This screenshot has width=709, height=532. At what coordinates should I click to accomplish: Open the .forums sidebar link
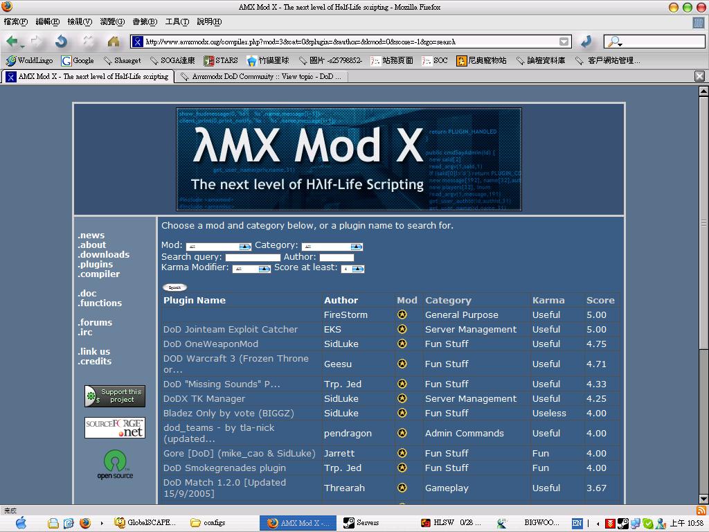pos(95,323)
